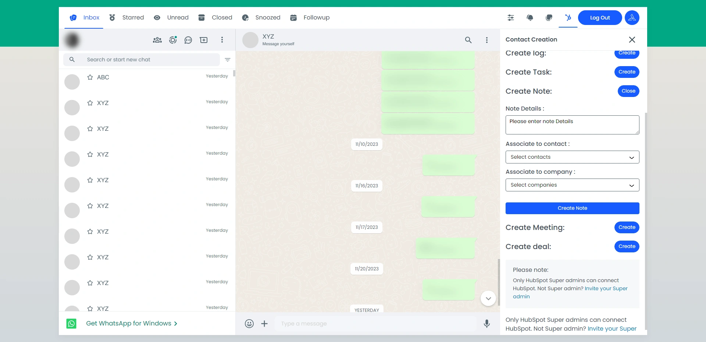Open the HubSpot integration icon
Screen dimensions: 706x342
coord(568,18)
